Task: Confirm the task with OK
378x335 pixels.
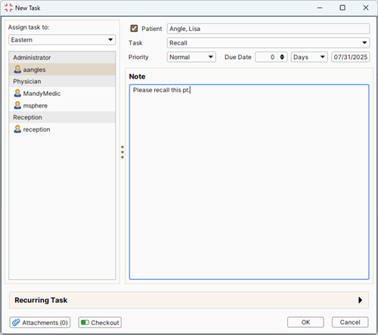Action: point(305,322)
